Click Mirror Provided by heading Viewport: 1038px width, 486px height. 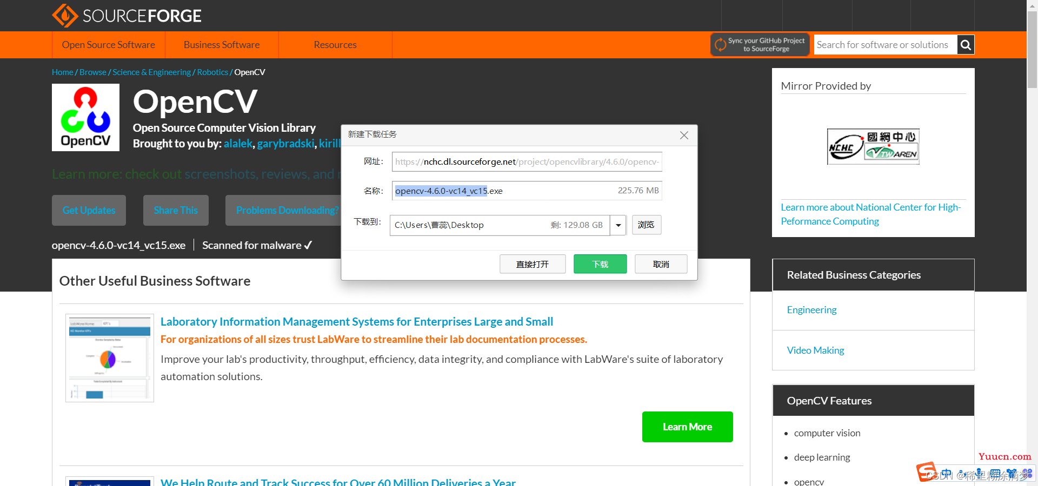click(826, 86)
